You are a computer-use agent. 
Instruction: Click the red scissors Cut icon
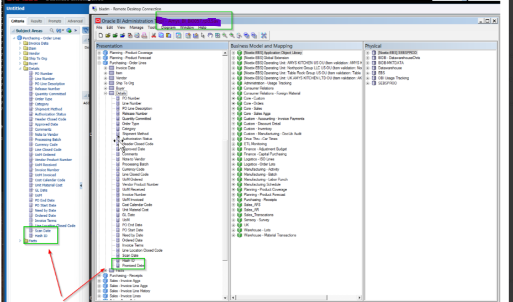pos(154,35)
